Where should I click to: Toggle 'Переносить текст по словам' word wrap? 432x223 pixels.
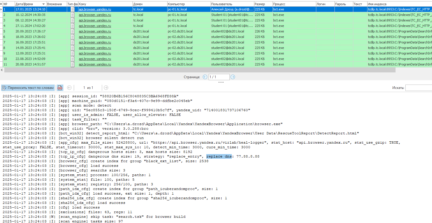click(28, 88)
